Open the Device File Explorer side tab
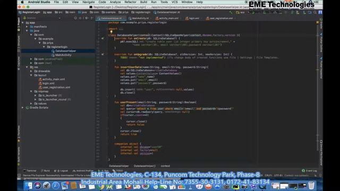The width and height of the screenshot is (340, 191). (x=321, y=153)
